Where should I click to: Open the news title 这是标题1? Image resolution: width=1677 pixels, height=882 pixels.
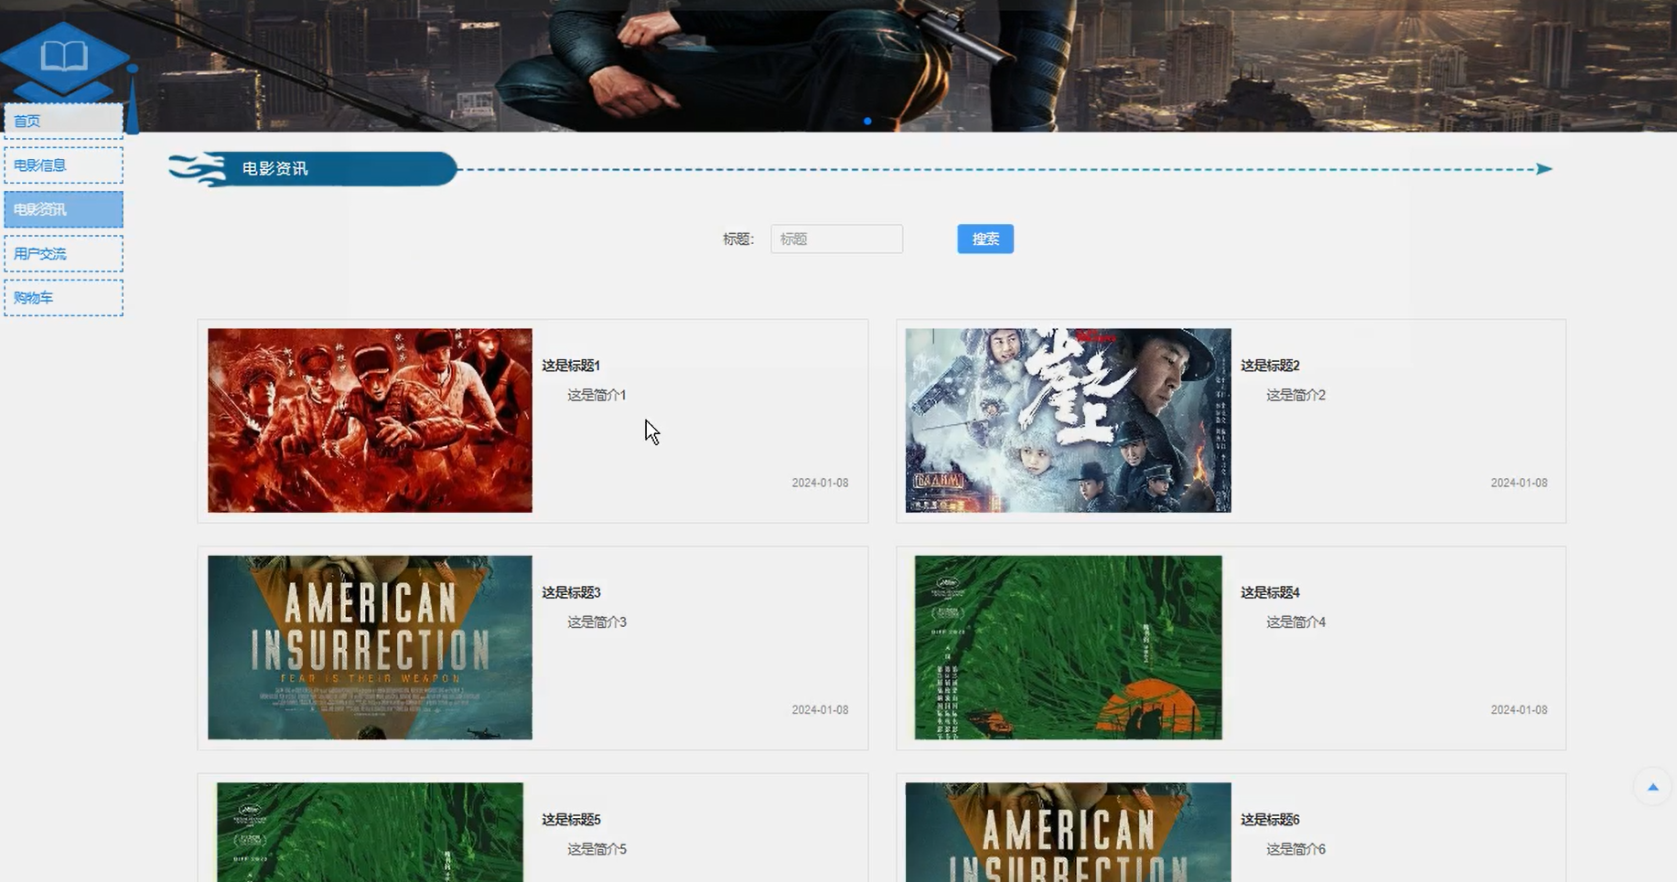(571, 366)
